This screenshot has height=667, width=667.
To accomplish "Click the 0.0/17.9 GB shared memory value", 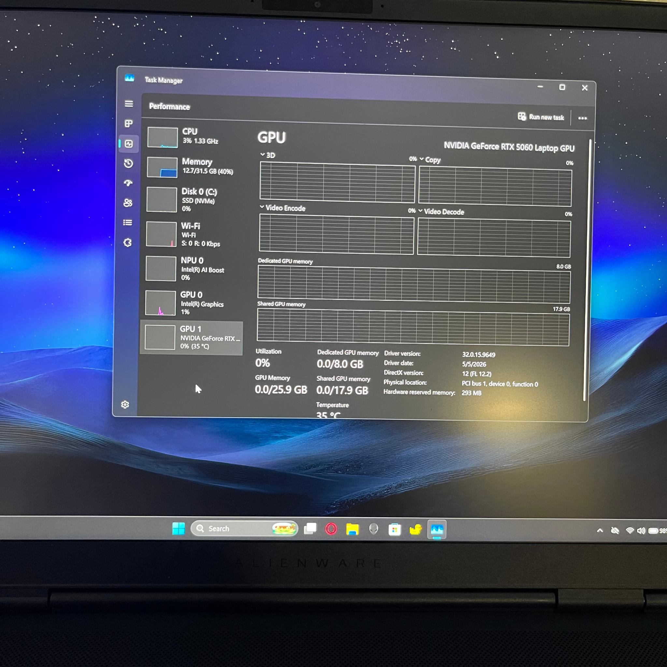I will (342, 390).
